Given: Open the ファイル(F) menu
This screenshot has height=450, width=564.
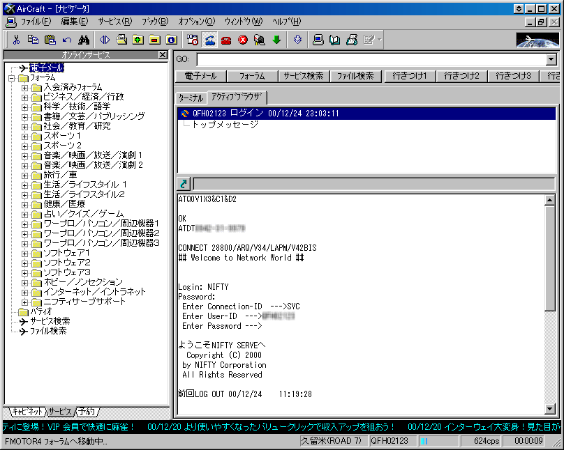Looking at the screenshot, I should tap(36, 22).
